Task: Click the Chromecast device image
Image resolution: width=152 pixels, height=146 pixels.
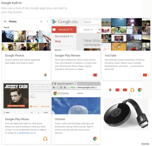Action: 126,114
